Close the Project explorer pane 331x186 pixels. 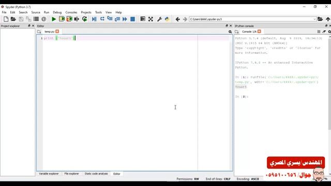(33, 26)
